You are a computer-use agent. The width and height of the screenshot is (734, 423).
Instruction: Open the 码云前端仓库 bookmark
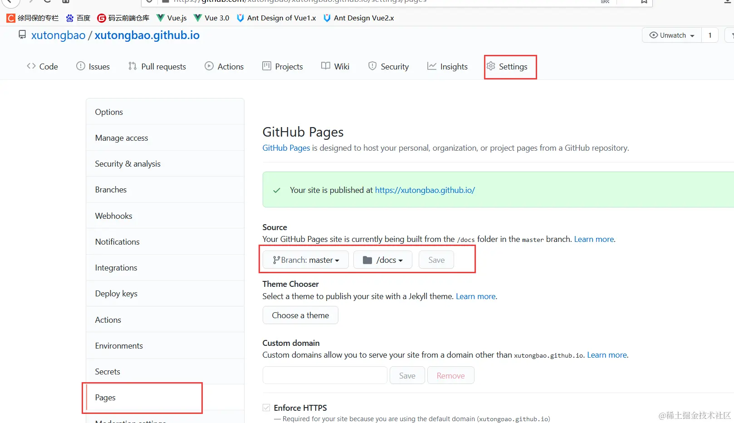pos(123,18)
